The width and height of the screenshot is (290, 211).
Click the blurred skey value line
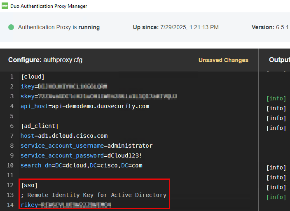point(99,96)
